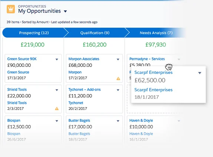This screenshot has width=213, height=157.
Task: Open Green Source 90K card action menu
Action: pos(57,59)
